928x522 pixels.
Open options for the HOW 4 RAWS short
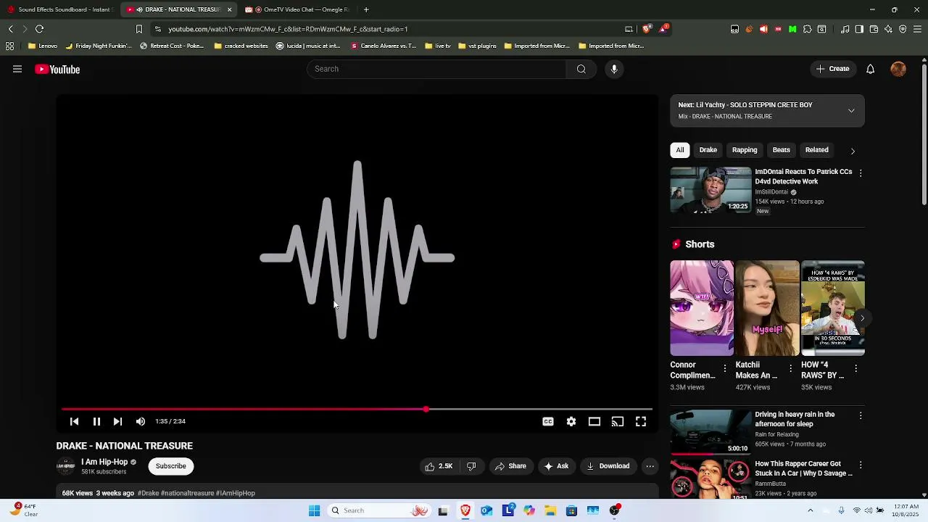[855, 369]
